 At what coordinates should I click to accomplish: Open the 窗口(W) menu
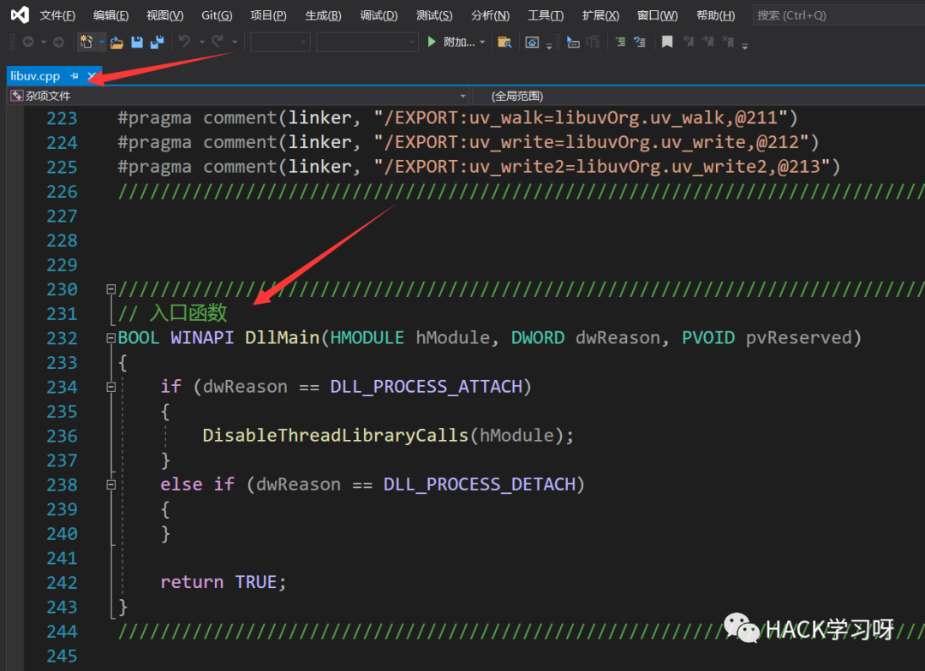657,15
